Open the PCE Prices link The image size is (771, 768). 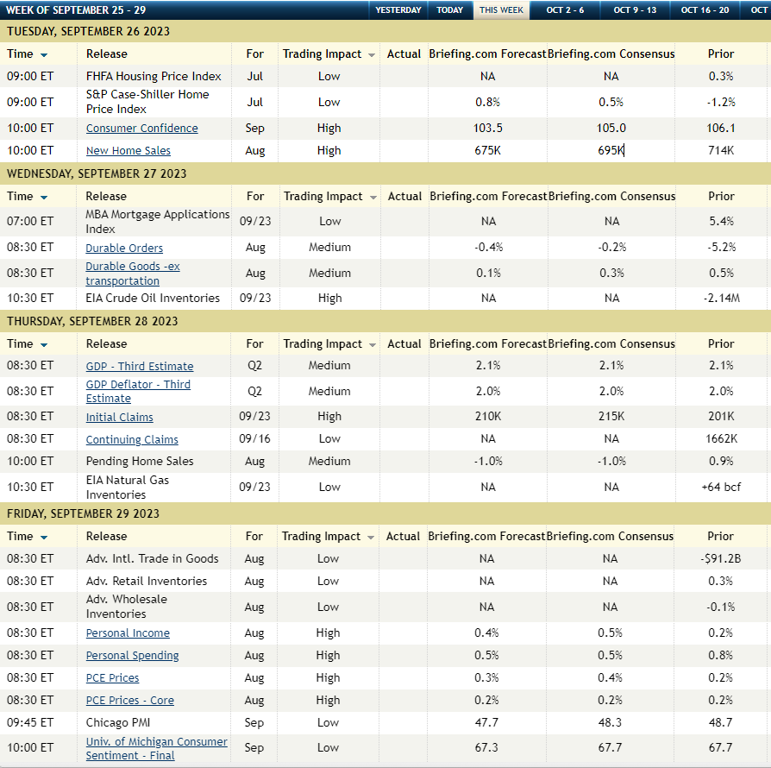pyautogui.click(x=113, y=677)
